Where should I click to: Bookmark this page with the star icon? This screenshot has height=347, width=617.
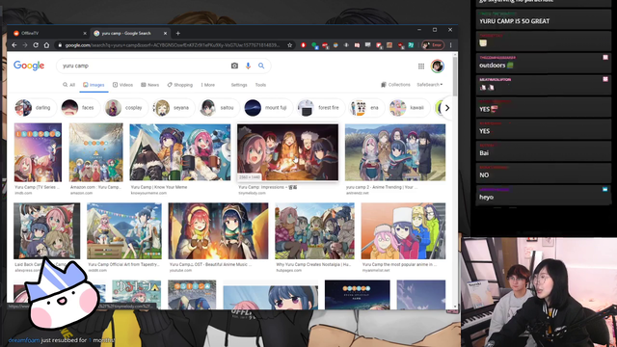pyautogui.click(x=289, y=45)
